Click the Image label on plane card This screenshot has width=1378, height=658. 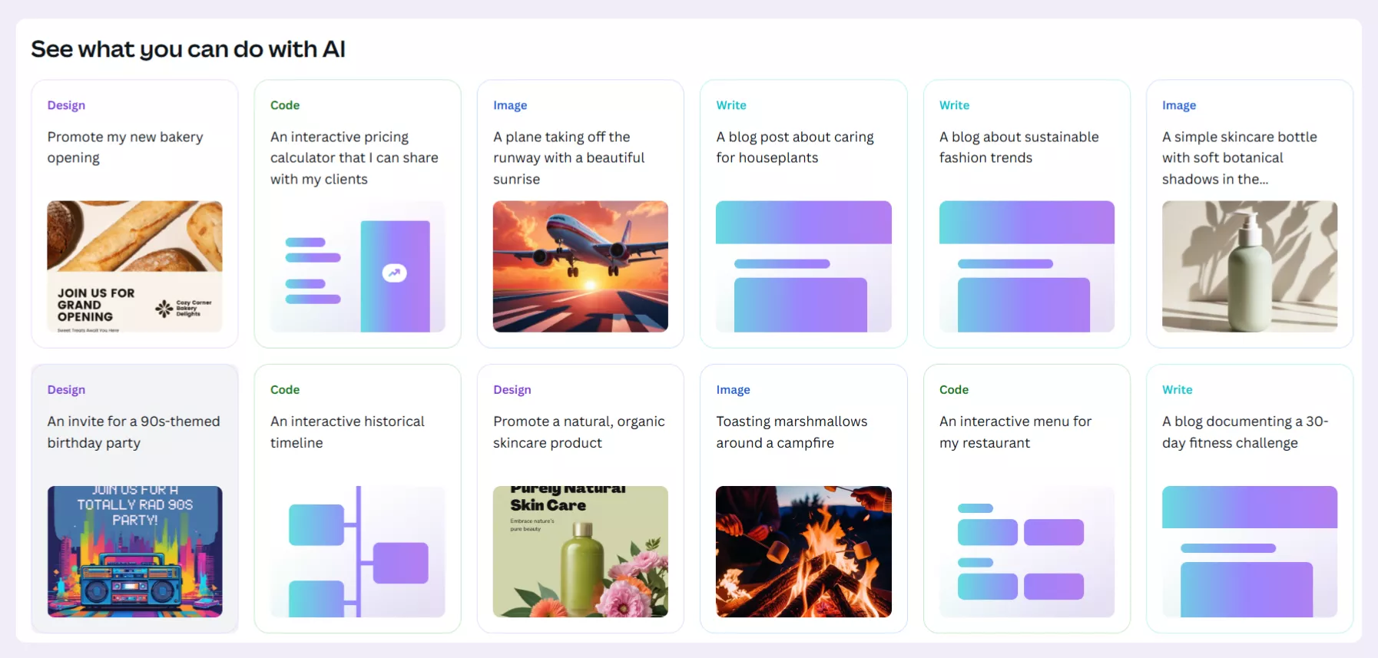(510, 105)
